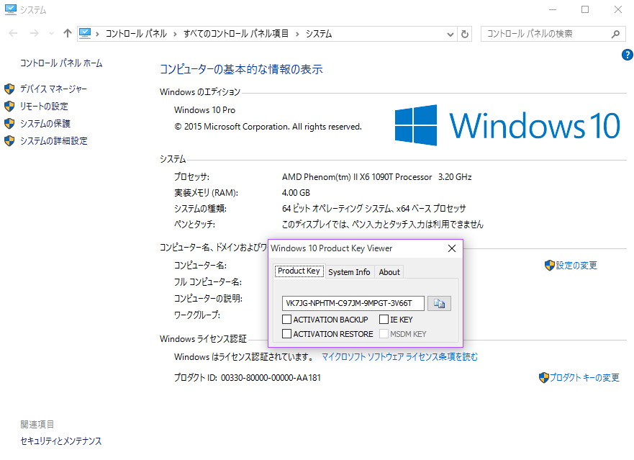Click the shield icon beside デバイス マネージャー
Image resolution: width=634 pixels, height=460 pixels.
click(x=9, y=89)
